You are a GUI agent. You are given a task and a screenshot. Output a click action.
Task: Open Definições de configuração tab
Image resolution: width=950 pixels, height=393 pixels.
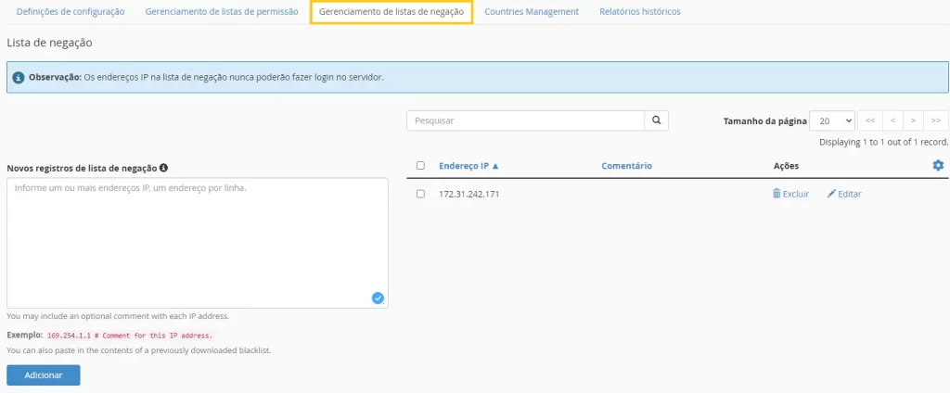coord(71,11)
